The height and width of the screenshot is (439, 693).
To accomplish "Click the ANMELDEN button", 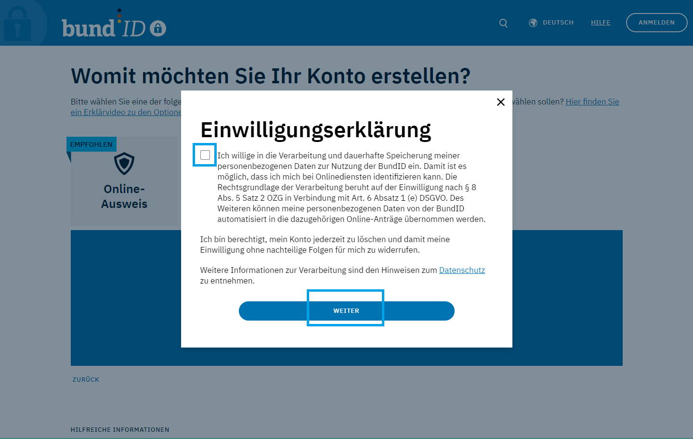I will (x=656, y=23).
